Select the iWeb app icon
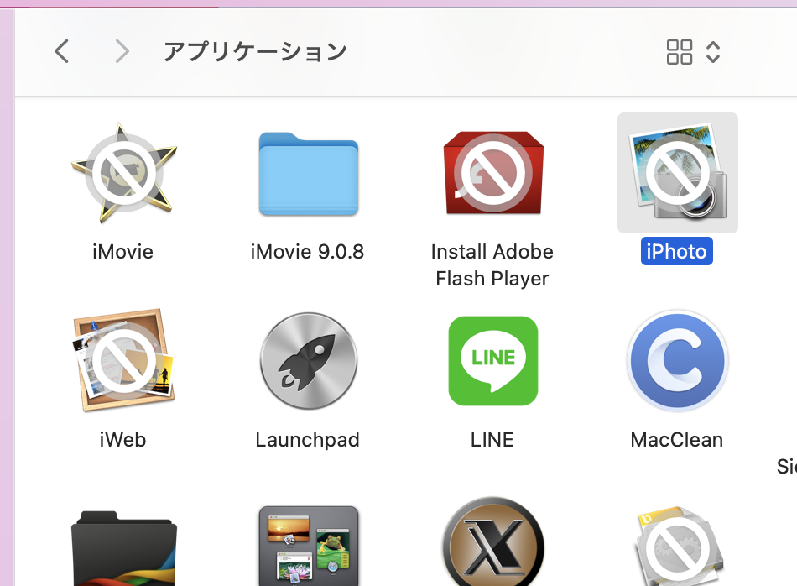Screen dimensions: 797x586 (x=123, y=360)
